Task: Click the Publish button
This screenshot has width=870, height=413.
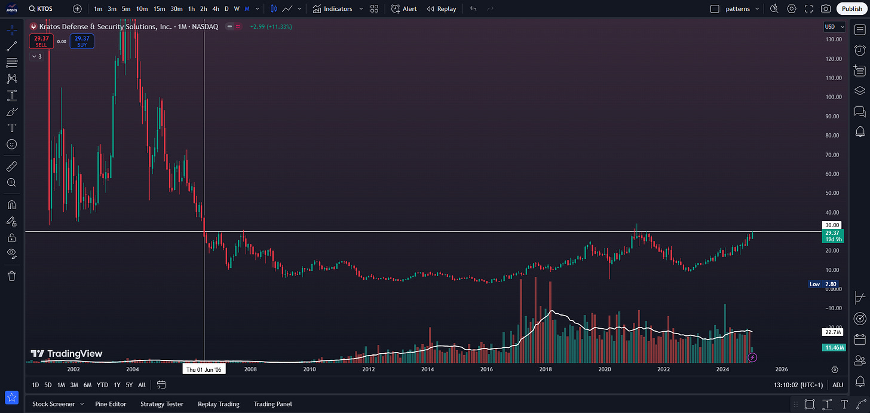Action: tap(851, 9)
